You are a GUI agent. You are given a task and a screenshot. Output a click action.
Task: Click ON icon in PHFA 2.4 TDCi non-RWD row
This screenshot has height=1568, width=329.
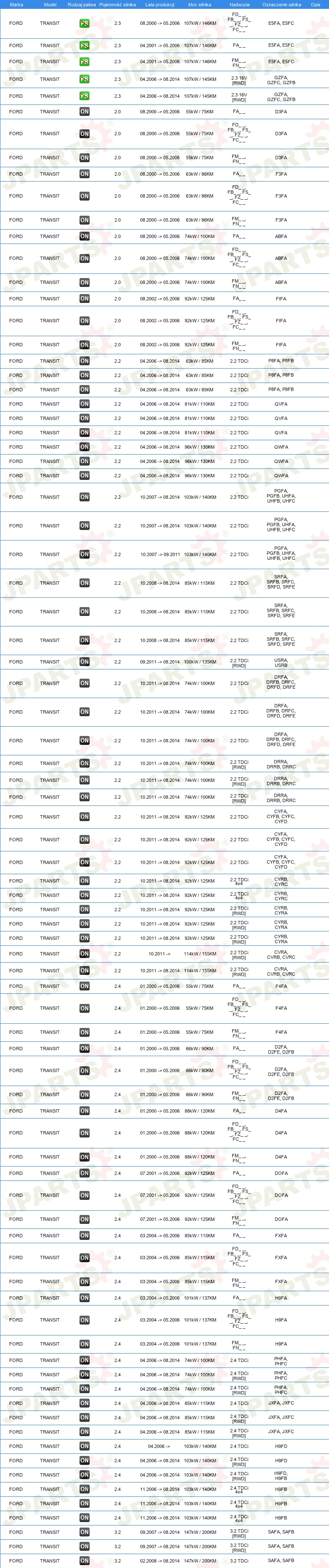[85, 1360]
